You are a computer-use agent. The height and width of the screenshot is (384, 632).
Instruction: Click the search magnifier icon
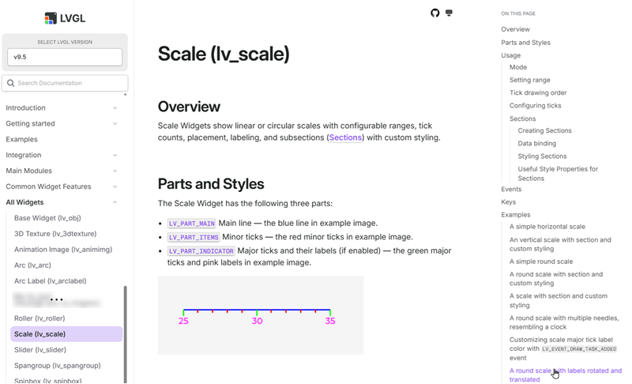click(11, 83)
